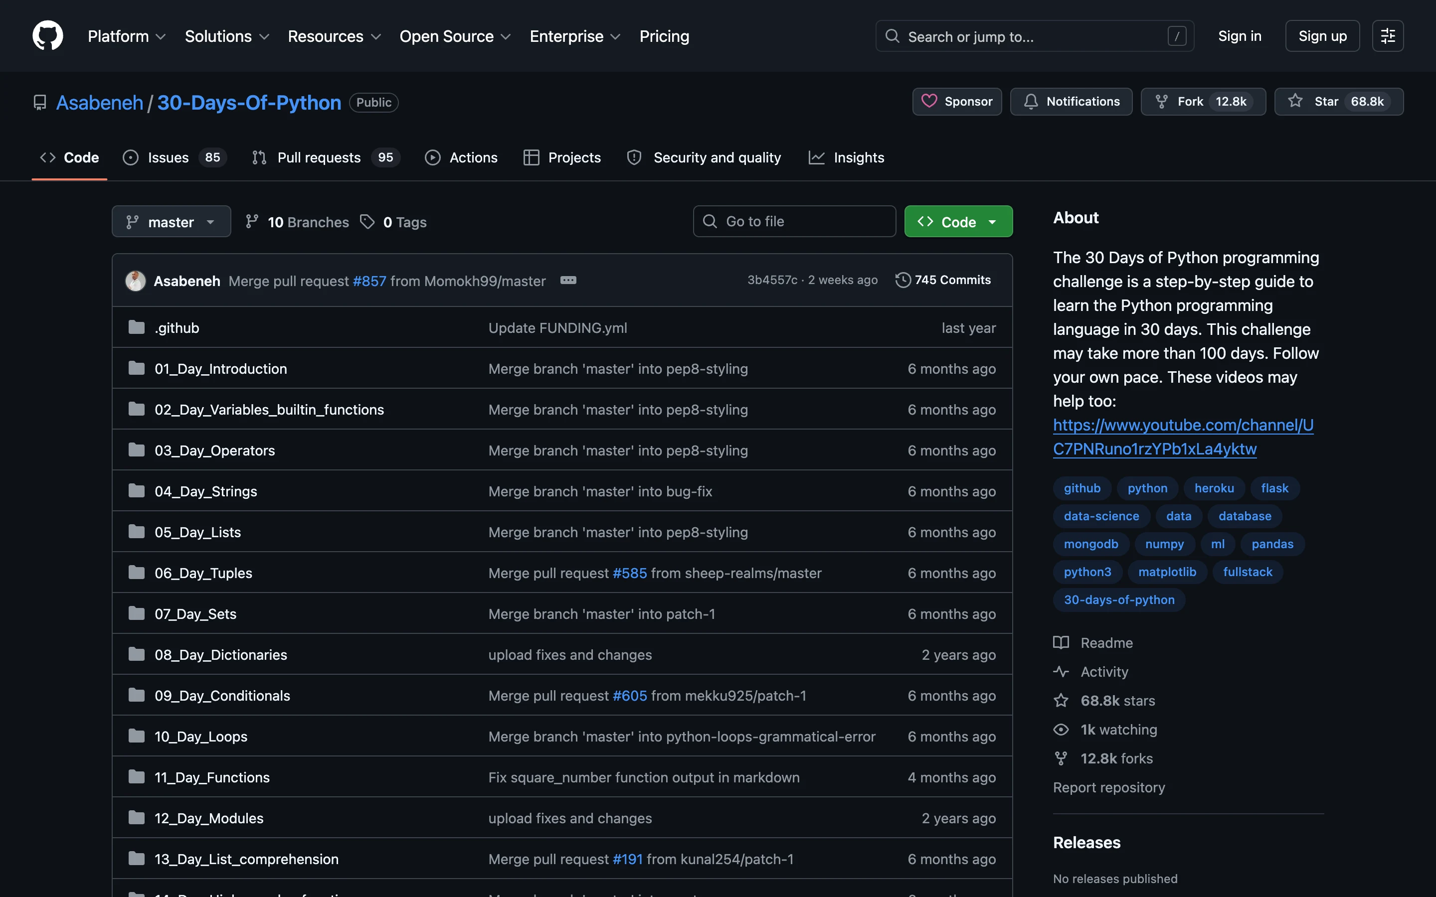Click the folder icon of 12_Day_Modules

point(137,817)
